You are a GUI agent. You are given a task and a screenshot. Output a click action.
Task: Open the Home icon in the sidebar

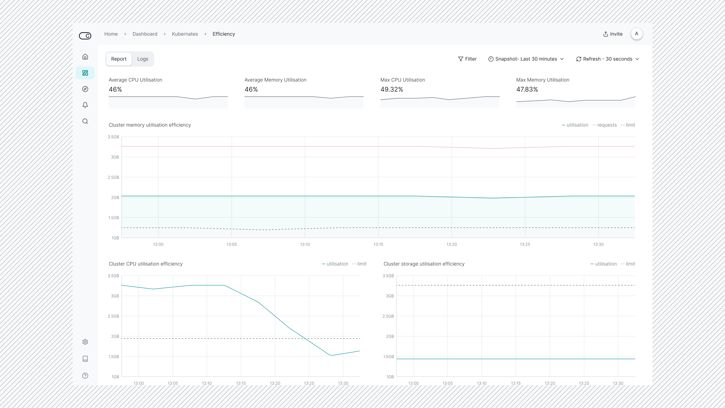tap(85, 57)
